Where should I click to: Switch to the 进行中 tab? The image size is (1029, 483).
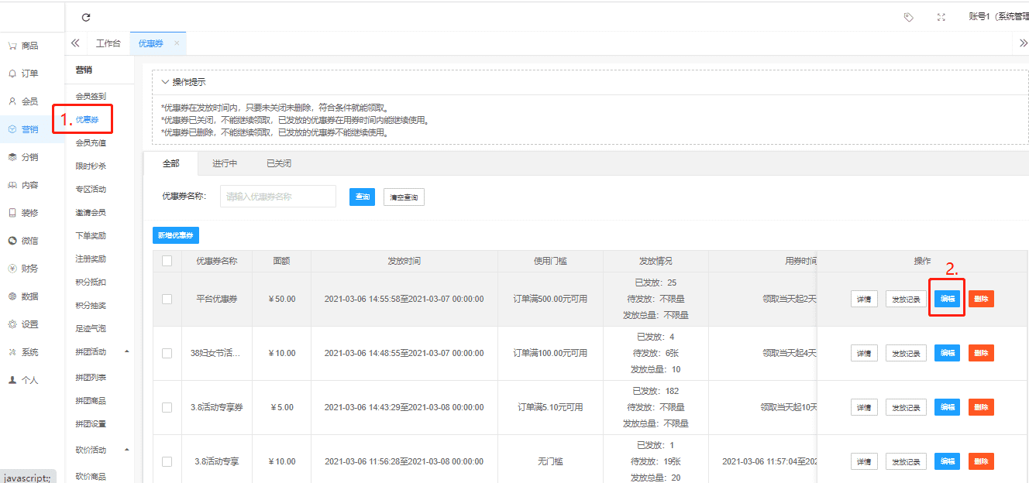click(x=225, y=163)
